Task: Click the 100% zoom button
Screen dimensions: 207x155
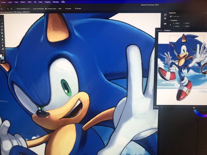Action: pyautogui.click(x=60, y=9)
